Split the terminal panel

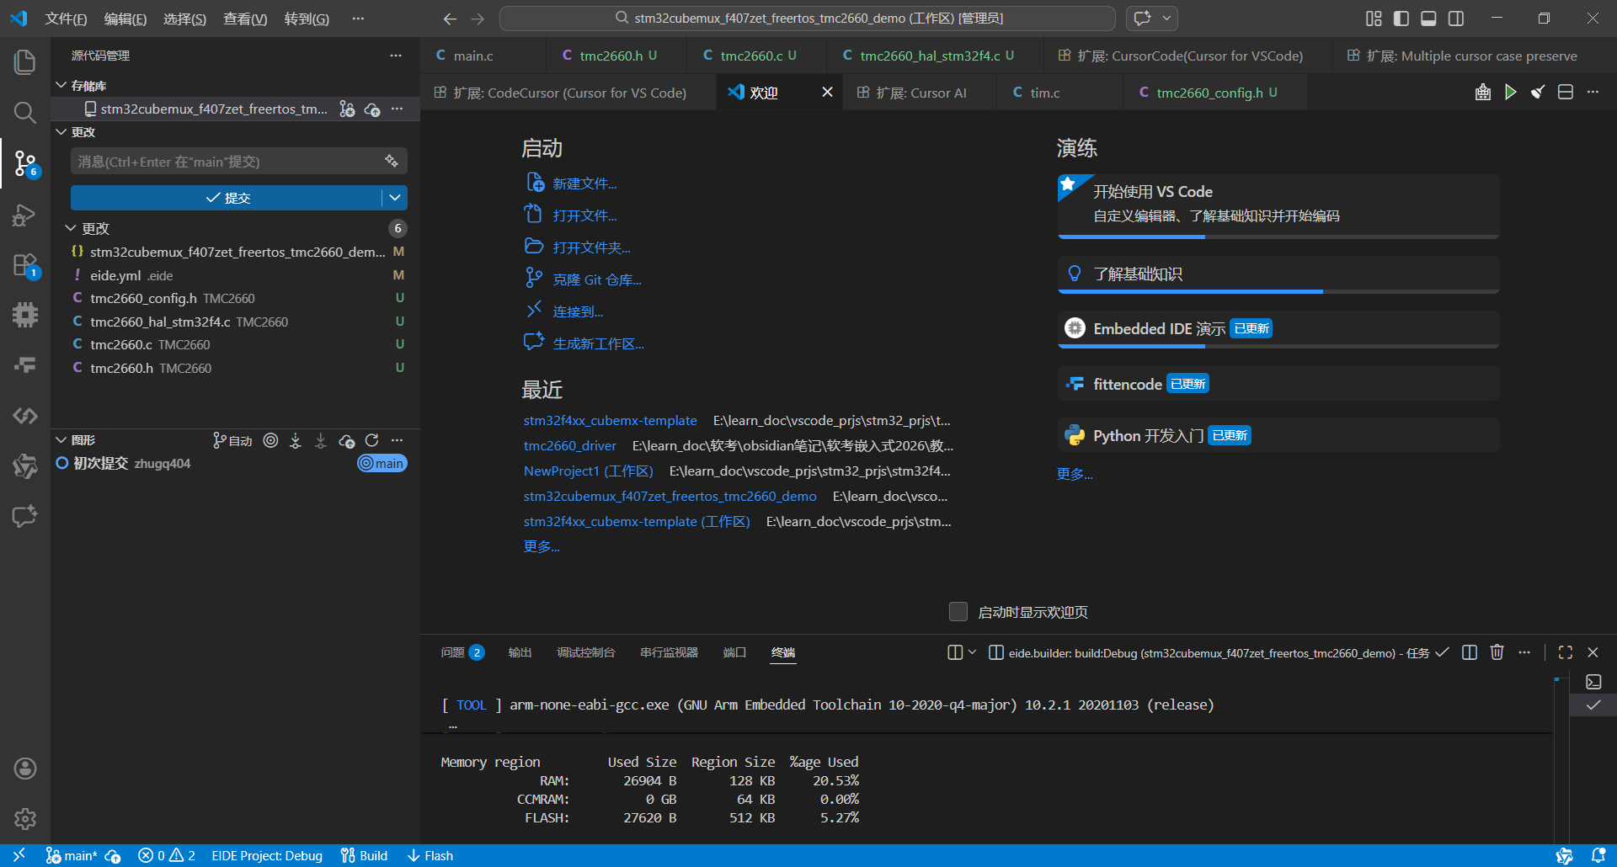[1470, 652]
